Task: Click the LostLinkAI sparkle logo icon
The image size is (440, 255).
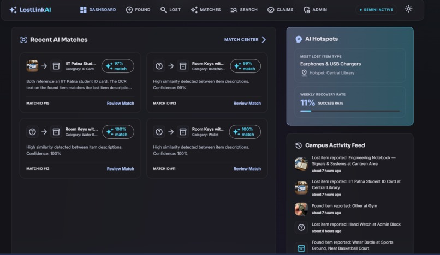Action: [13, 10]
